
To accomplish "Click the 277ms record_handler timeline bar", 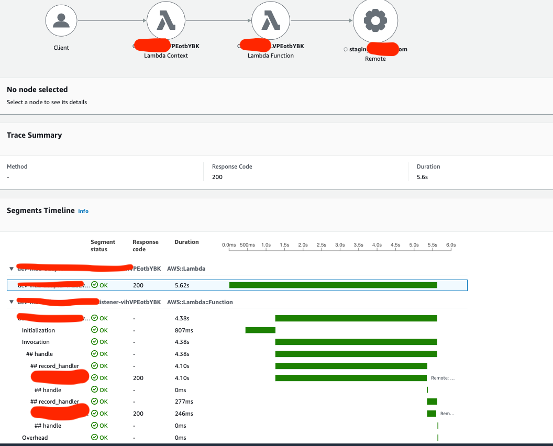I will [x=432, y=402].
